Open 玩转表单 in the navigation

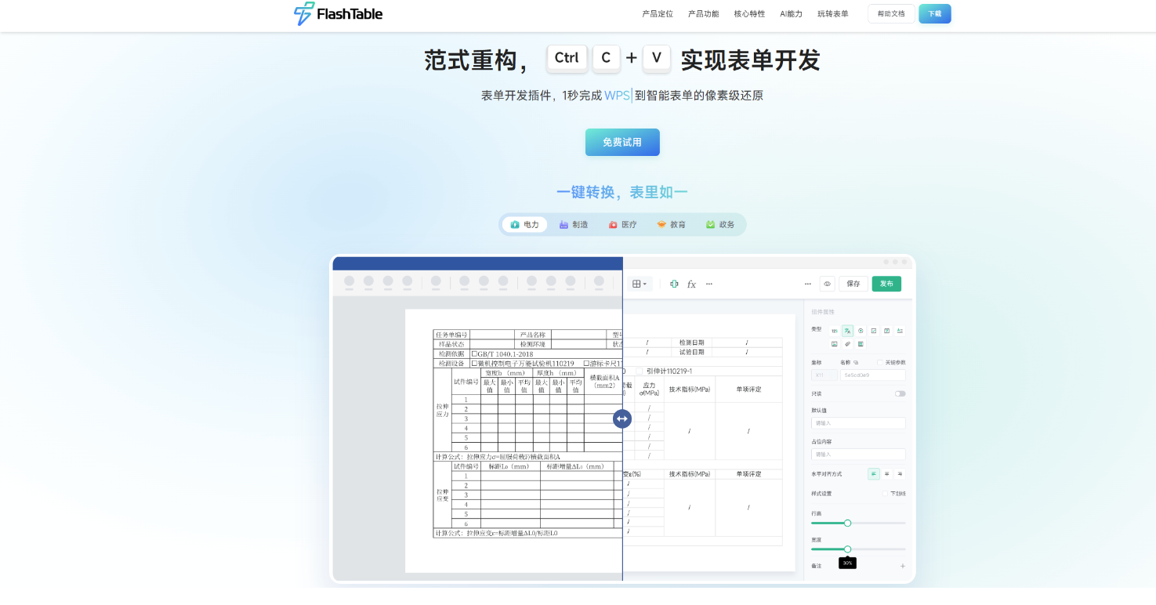[x=833, y=14]
